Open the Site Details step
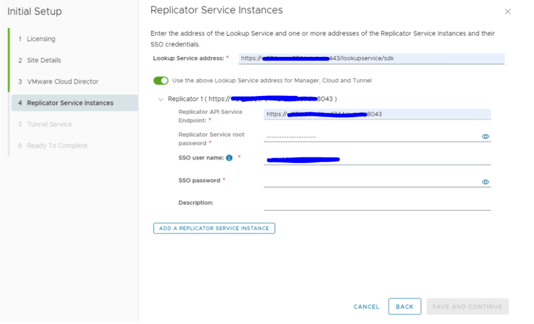The image size is (534, 324). tap(44, 61)
